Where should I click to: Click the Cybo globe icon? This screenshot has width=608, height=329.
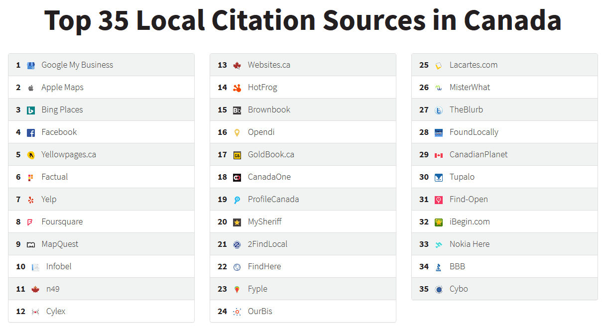pos(439,289)
